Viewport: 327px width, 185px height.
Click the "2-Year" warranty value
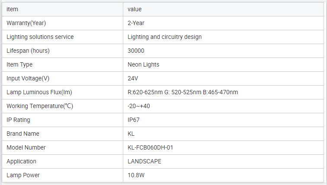136,23
